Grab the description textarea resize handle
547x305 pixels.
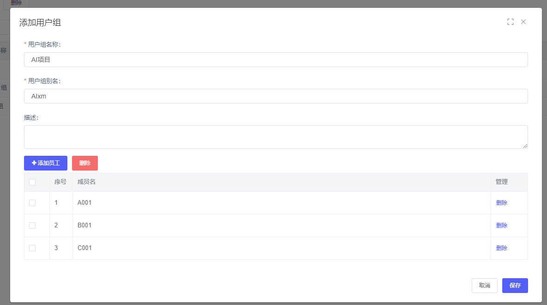(525, 146)
